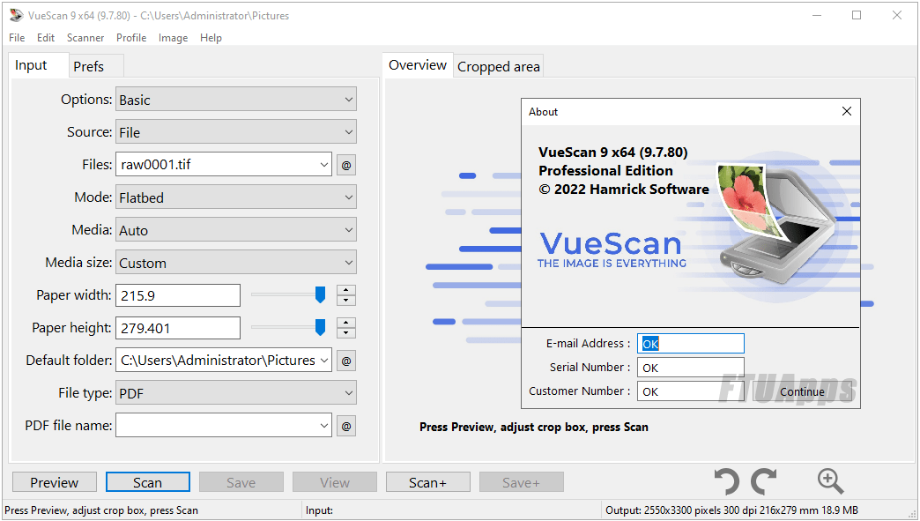The image size is (920, 521).
Task: Click the Paper width field 215.9
Action: tap(178, 295)
